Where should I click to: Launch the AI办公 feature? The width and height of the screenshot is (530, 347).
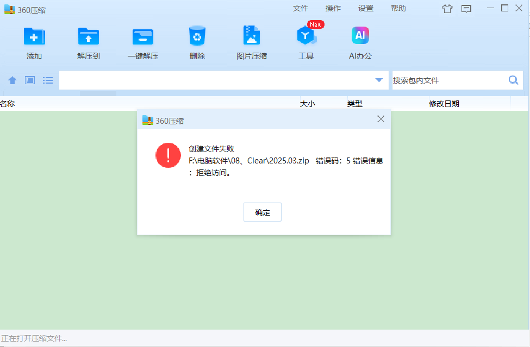[x=360, y=36]
